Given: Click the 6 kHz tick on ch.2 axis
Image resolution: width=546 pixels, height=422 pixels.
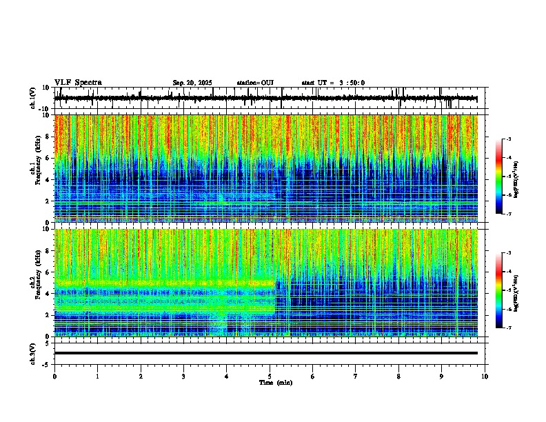Looking at the screenshot, I should point(48,272).
